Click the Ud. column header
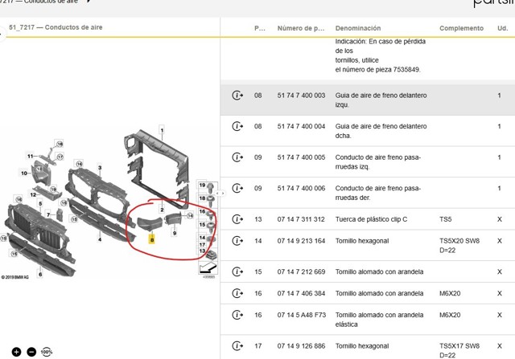This screenshot has width=515, height=359. tap(502, 28)
